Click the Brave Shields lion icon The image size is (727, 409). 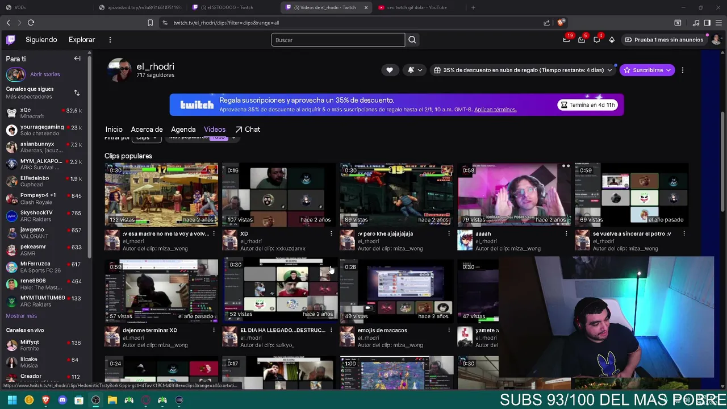pyautogui.click(x=561, y=23)
